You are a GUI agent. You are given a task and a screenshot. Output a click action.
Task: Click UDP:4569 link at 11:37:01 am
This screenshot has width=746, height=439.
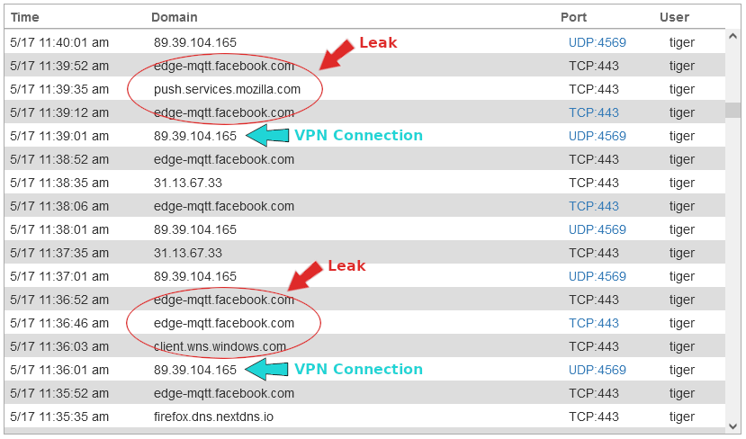coord(597,276)
